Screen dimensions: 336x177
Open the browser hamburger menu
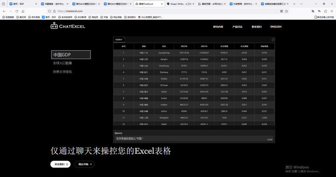point(332,11)
